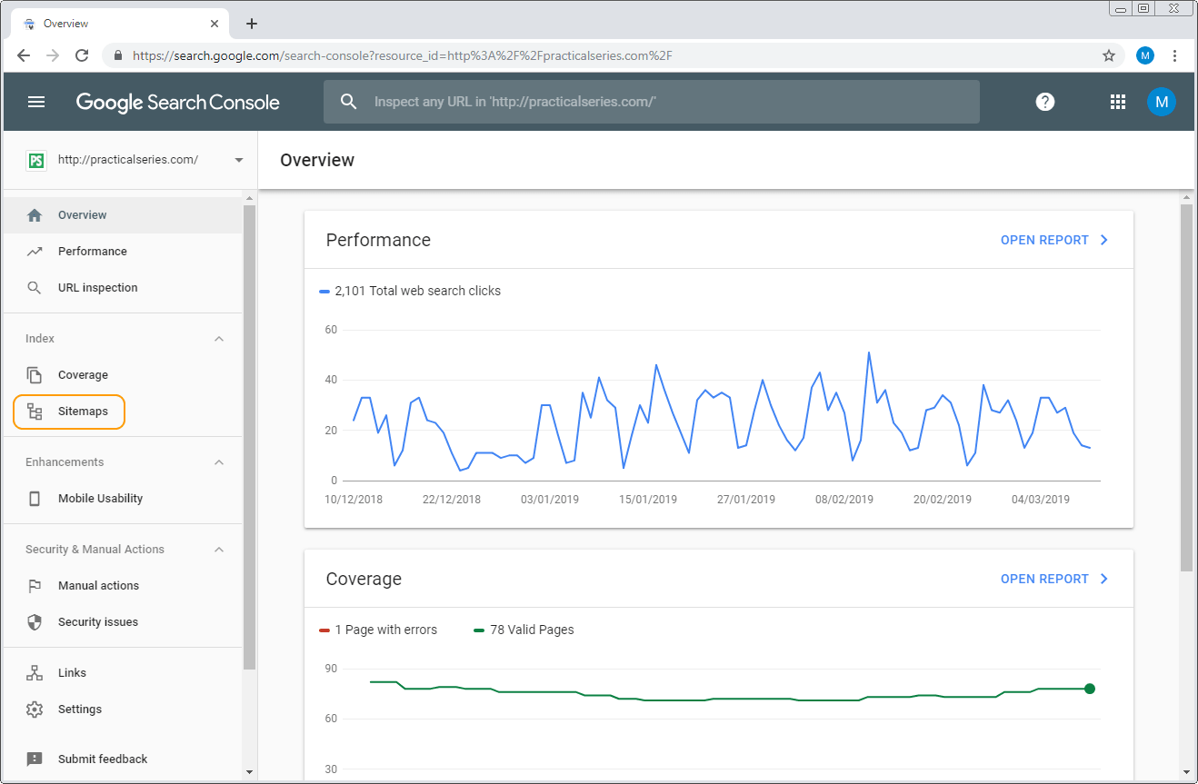Screen dimensions: 1198x784
Task: Bookmark this page with the star icon
Action: click(x=1109, y=55)
